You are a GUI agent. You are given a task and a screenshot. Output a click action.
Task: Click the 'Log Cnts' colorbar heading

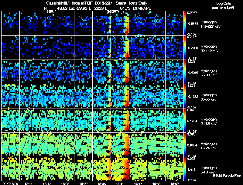point(224,3)
